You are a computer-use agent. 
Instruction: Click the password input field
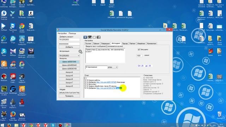[x=69, y=44]
